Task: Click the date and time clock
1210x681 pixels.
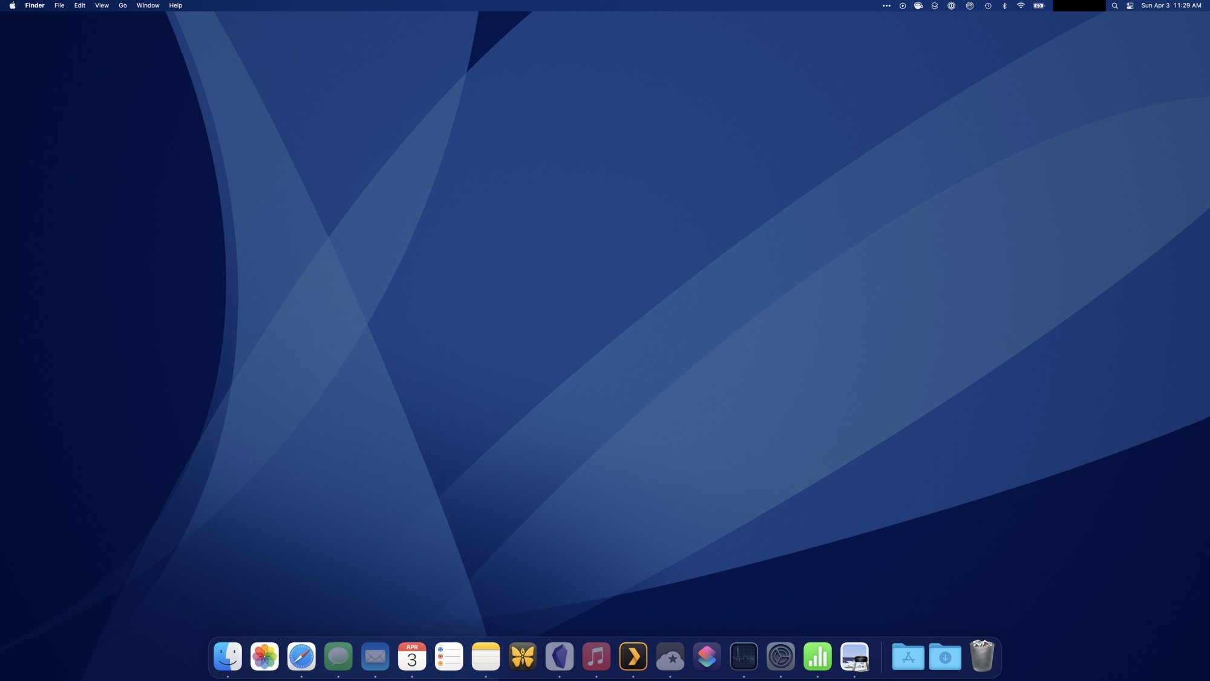Action: click(x=1171, y=5)
